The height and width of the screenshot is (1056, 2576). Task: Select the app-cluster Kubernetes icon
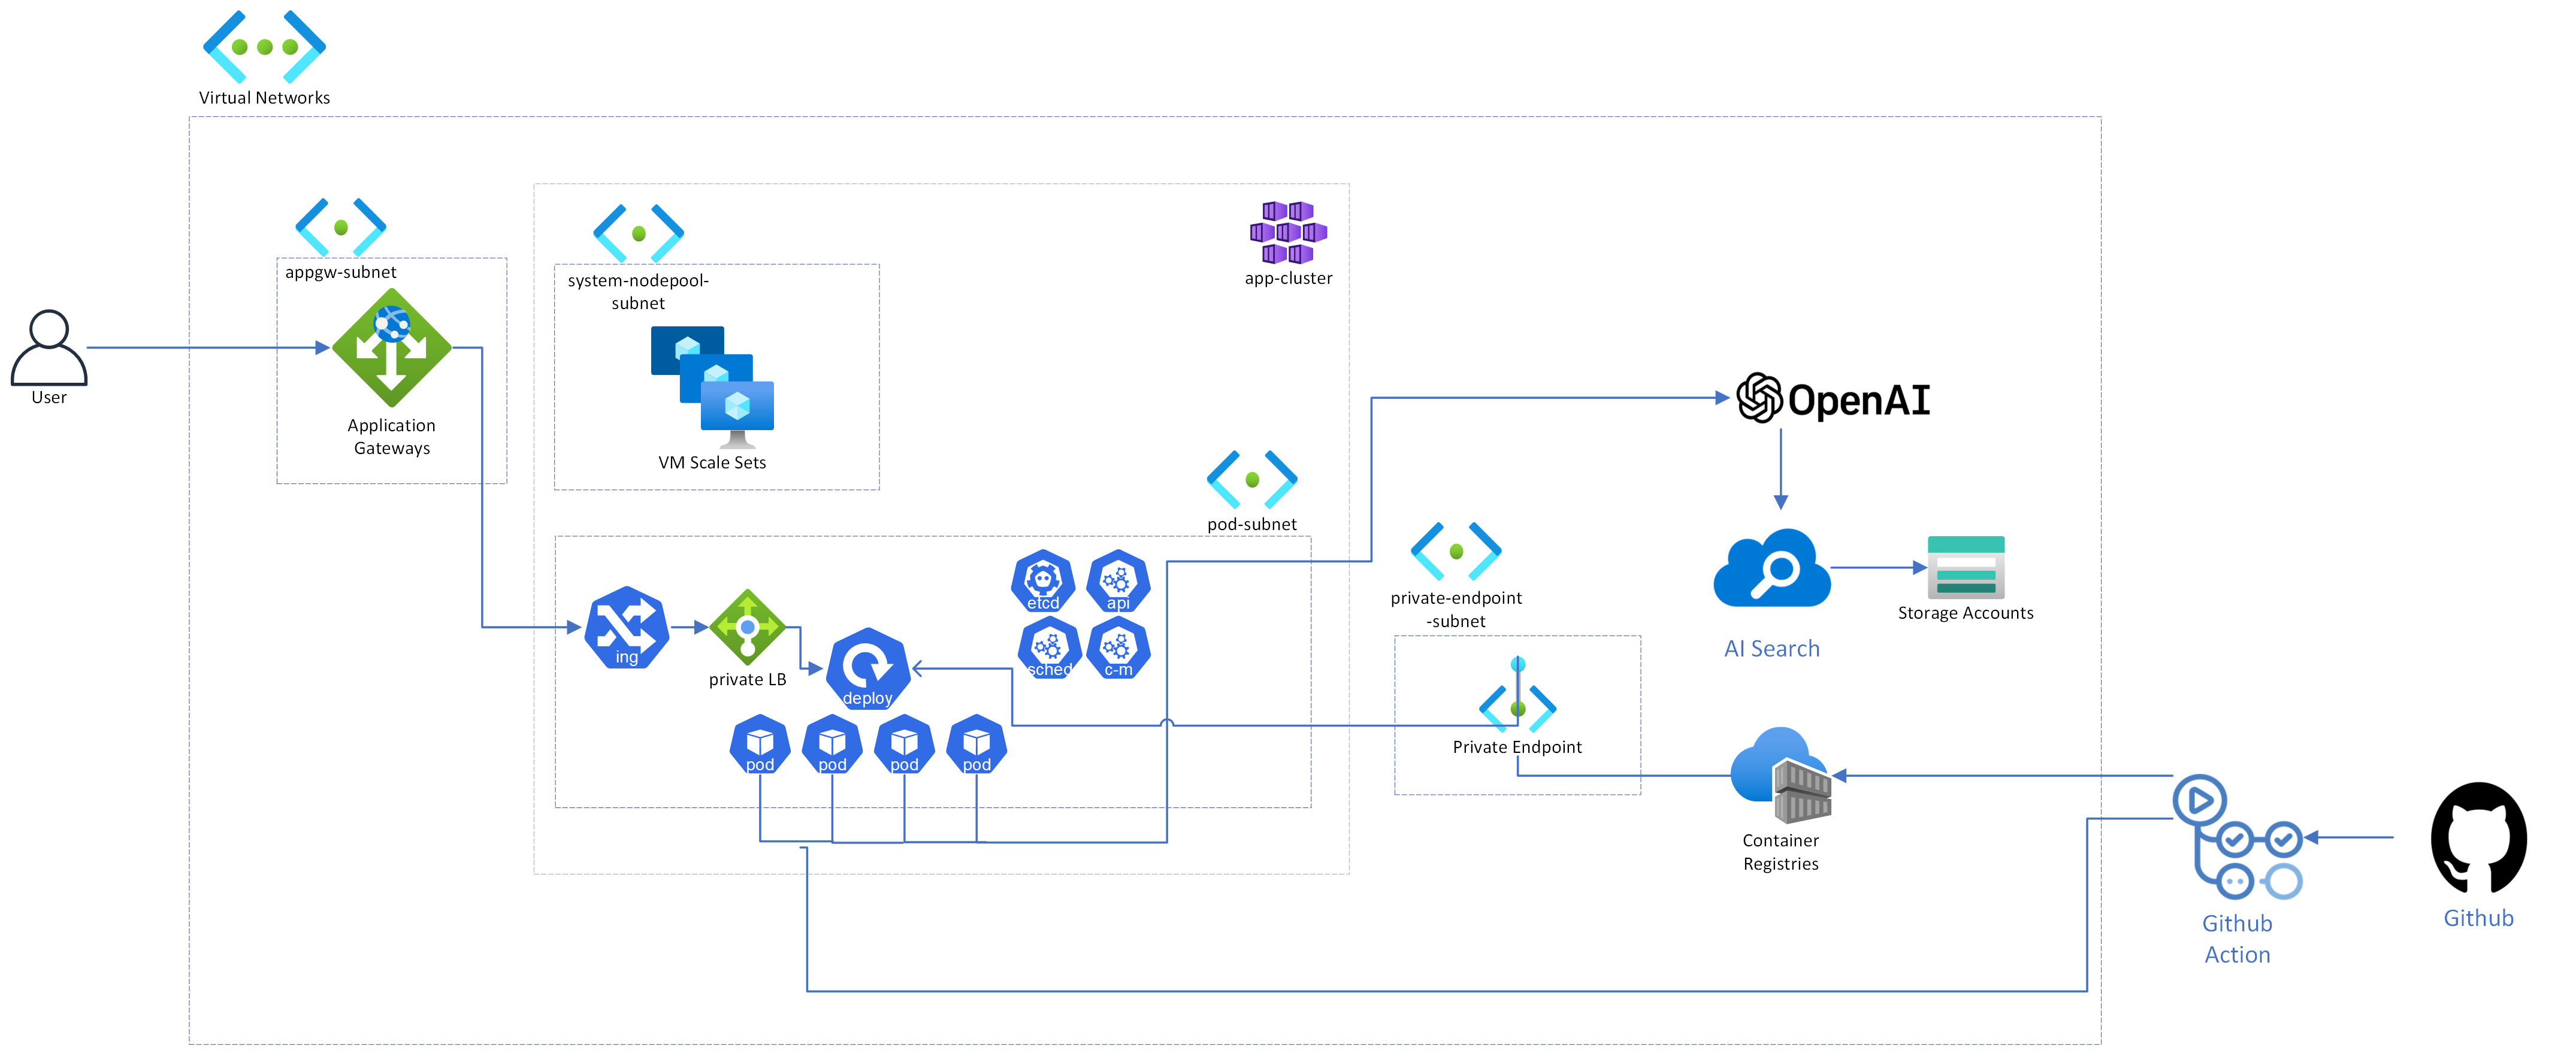click(x=1288, y=232)
